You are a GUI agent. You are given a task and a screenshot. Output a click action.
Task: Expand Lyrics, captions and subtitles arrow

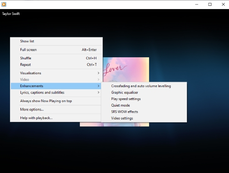[x=98, y=93]
